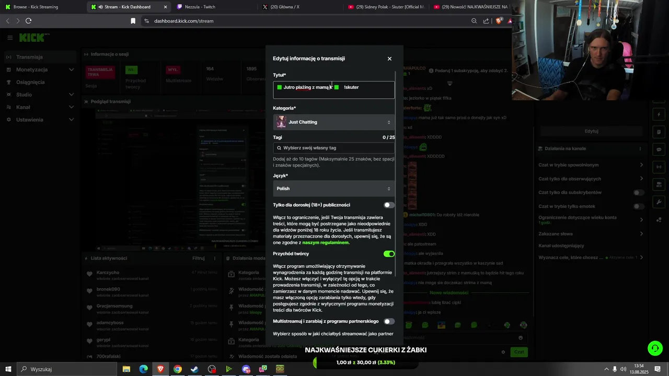Click the zoom magnifier icon in the address bar

tap(474, 21)
